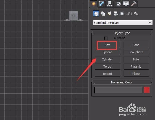Click the Sphere primitive button
The width and height of the screenshot is (155, 120).
tap(107, 52)
